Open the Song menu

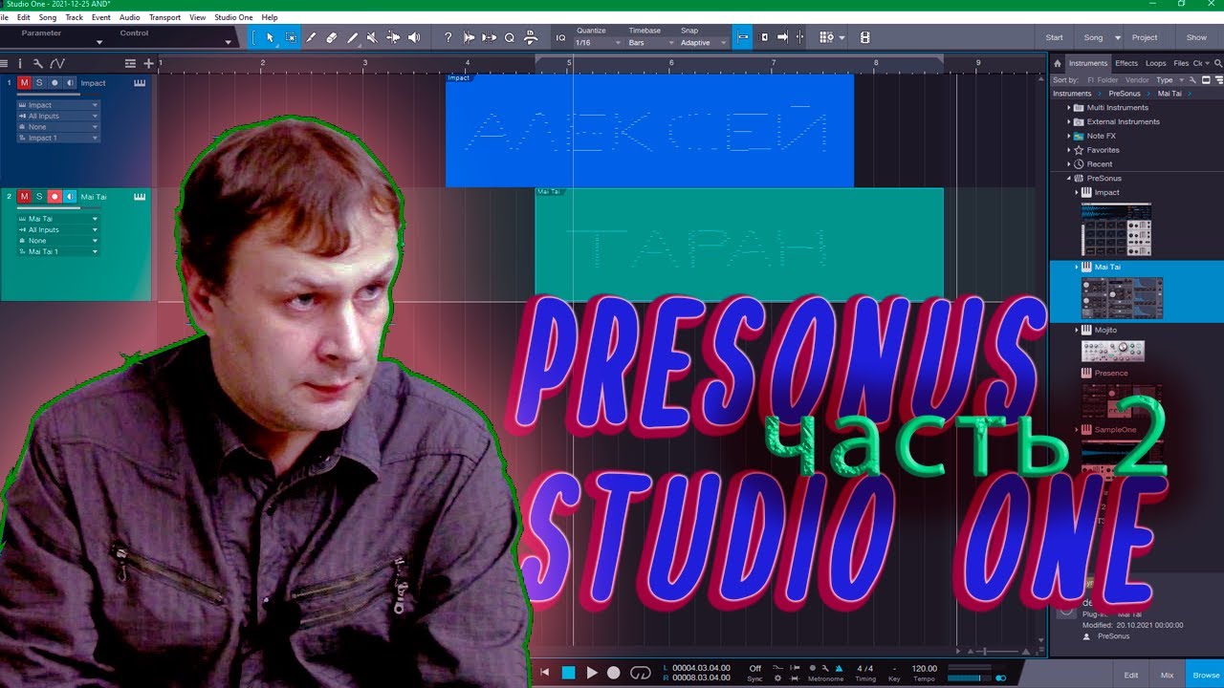[47, 17]
